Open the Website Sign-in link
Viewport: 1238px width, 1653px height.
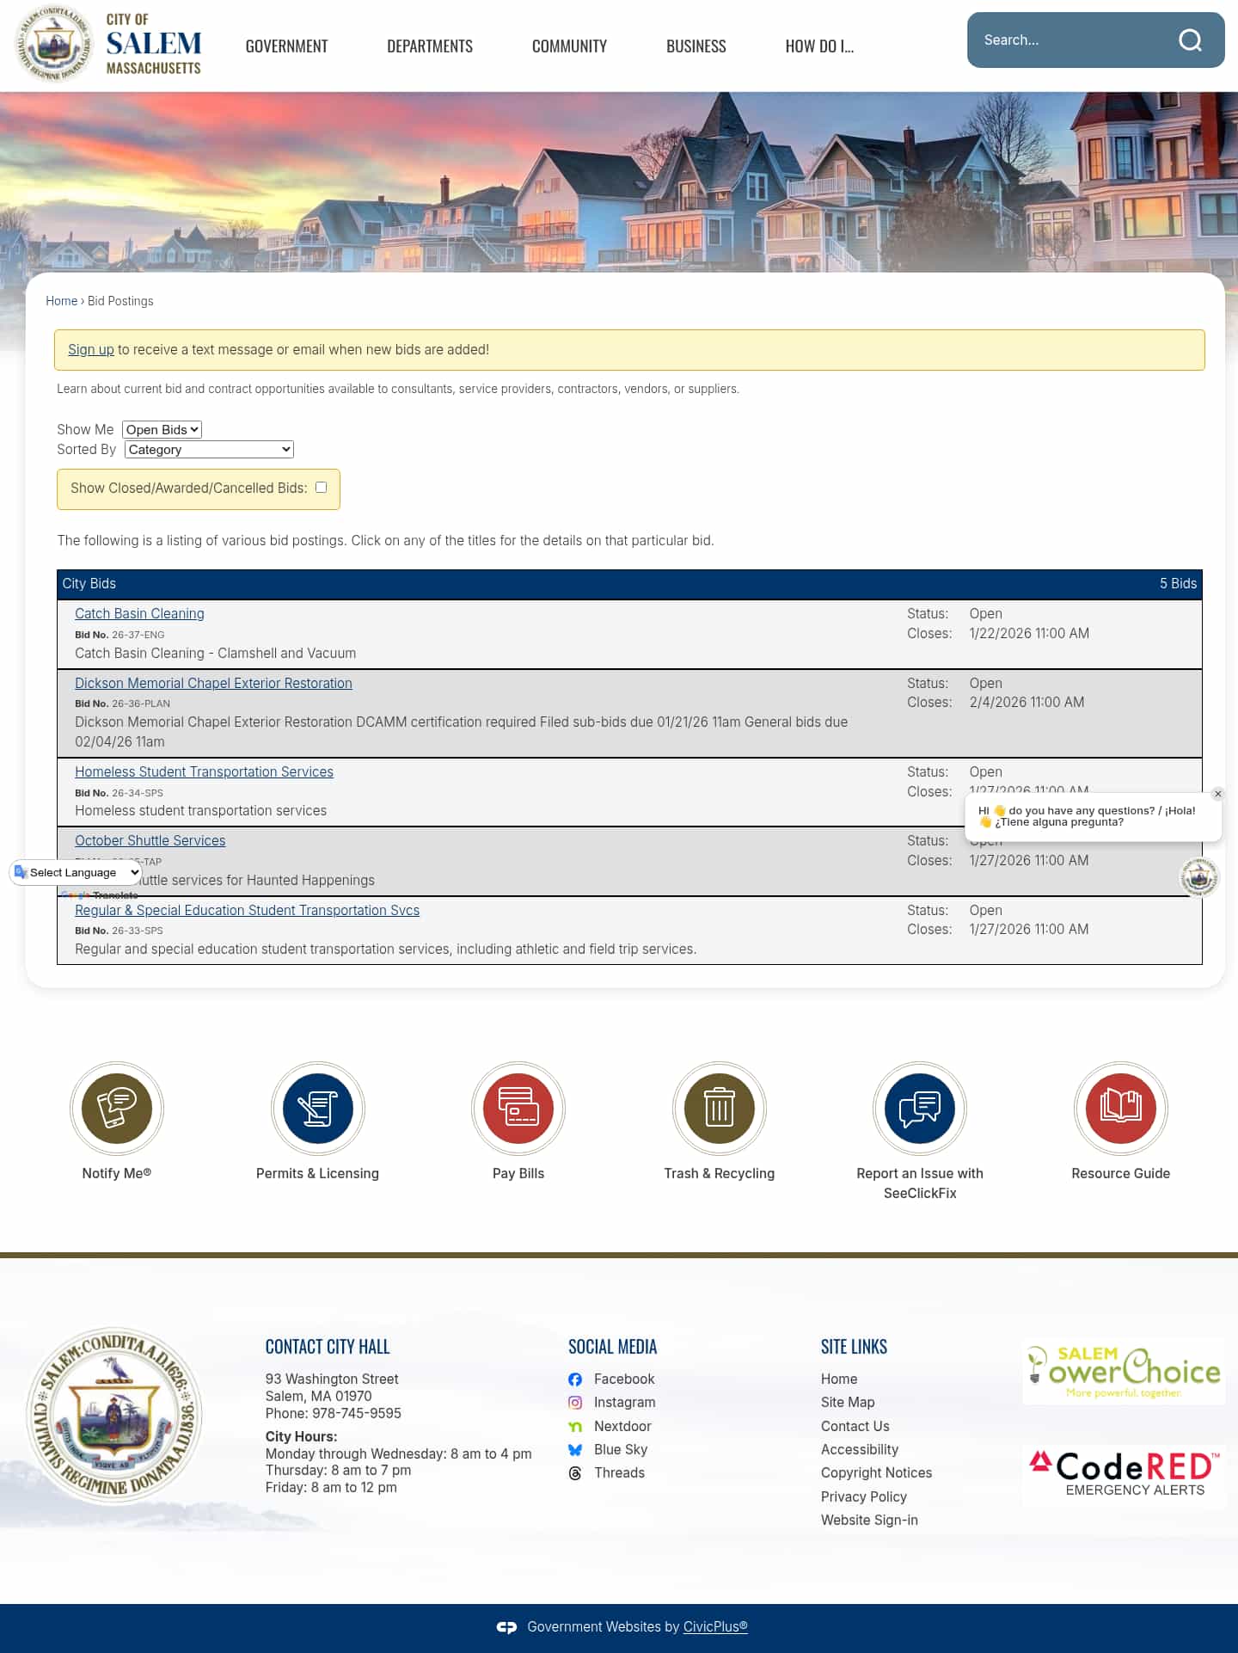[869, 1521]
